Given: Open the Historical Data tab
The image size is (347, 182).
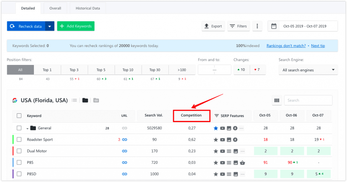Looking at the screenshot, I should (x=88, y=8).
